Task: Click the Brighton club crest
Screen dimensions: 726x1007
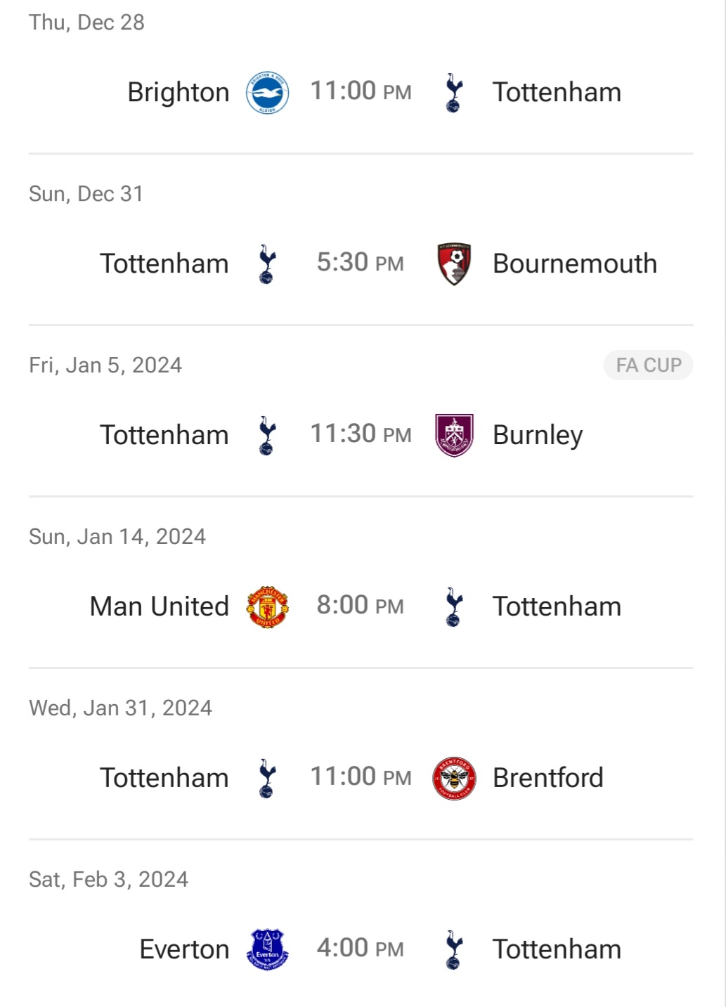Action: (267, 93)
